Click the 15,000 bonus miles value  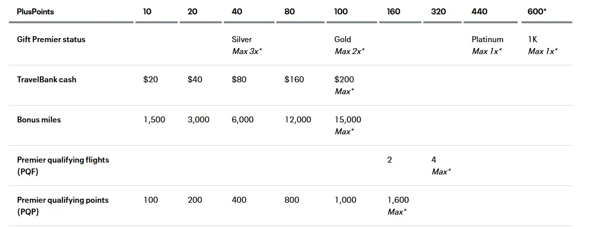[347, 119]
